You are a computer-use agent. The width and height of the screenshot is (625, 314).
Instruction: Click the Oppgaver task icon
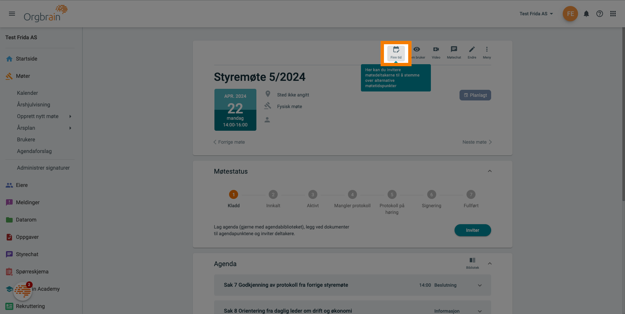[x=9, y=237]
